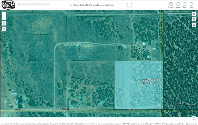Screen dimensions: 198x125
Task: Toggle fullscreen map view
Action: pyautogui.click(x=194, y=118)
